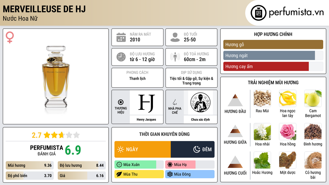Click the Cam Bergamot fruit image
329x185 pixels.
coord(313,98)
